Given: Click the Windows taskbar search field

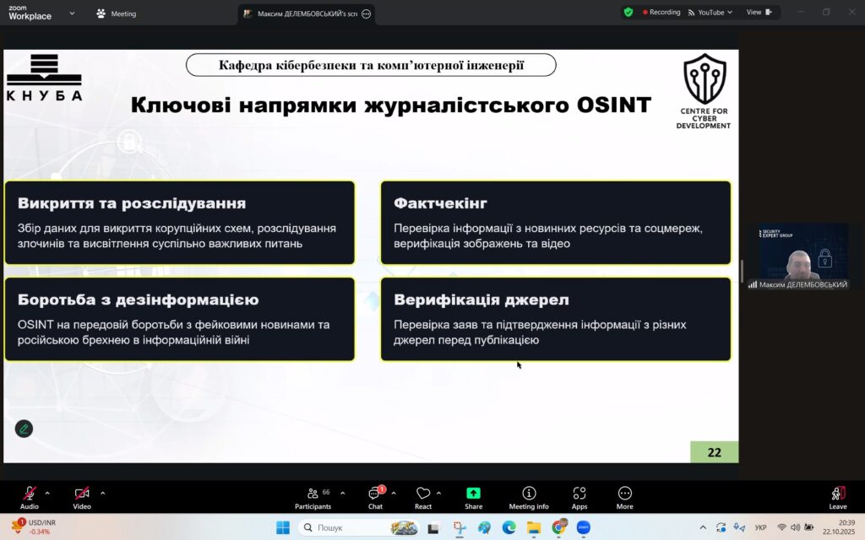Looking at the screenshot, I should 346,527.
